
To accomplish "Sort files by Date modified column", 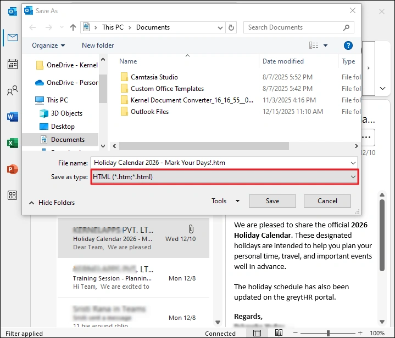I will (x=283, y=61).
